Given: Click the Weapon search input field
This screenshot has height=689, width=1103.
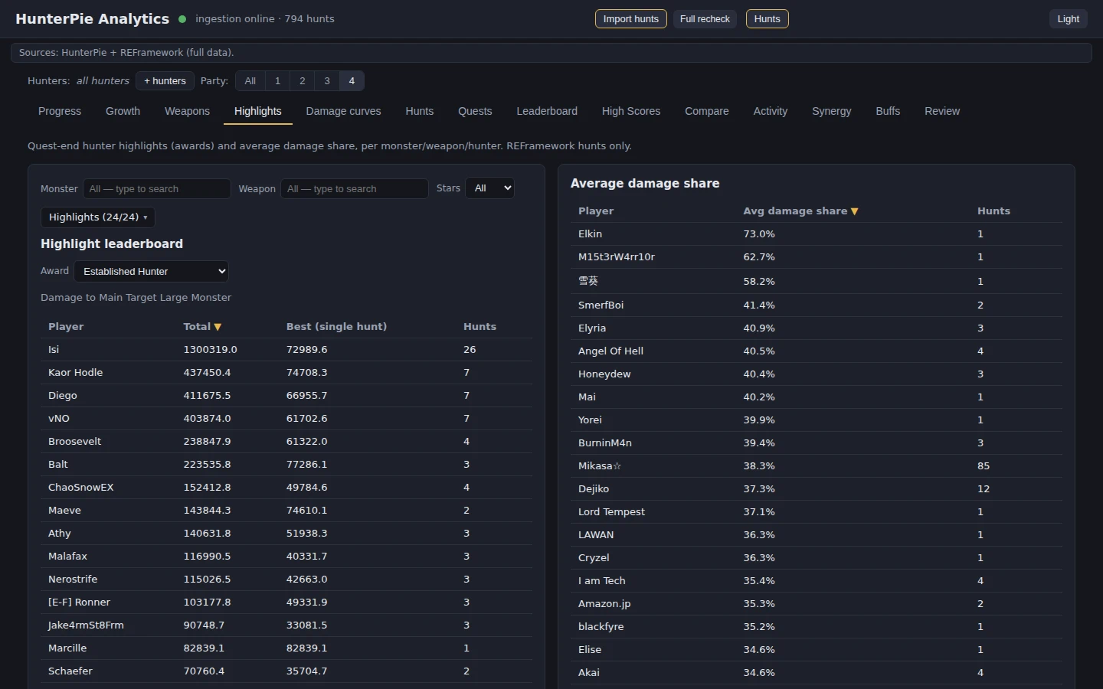Looking at the screenshot, I should point(355,189).
